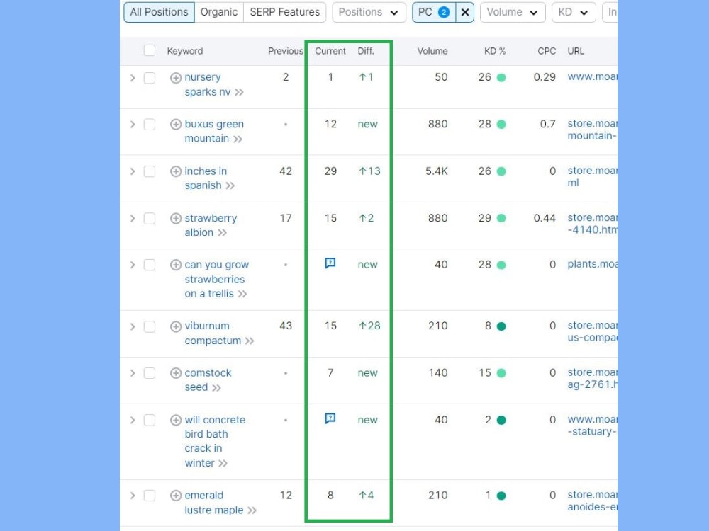Tick checkbox for emerald lustre maple

point(150,496)
